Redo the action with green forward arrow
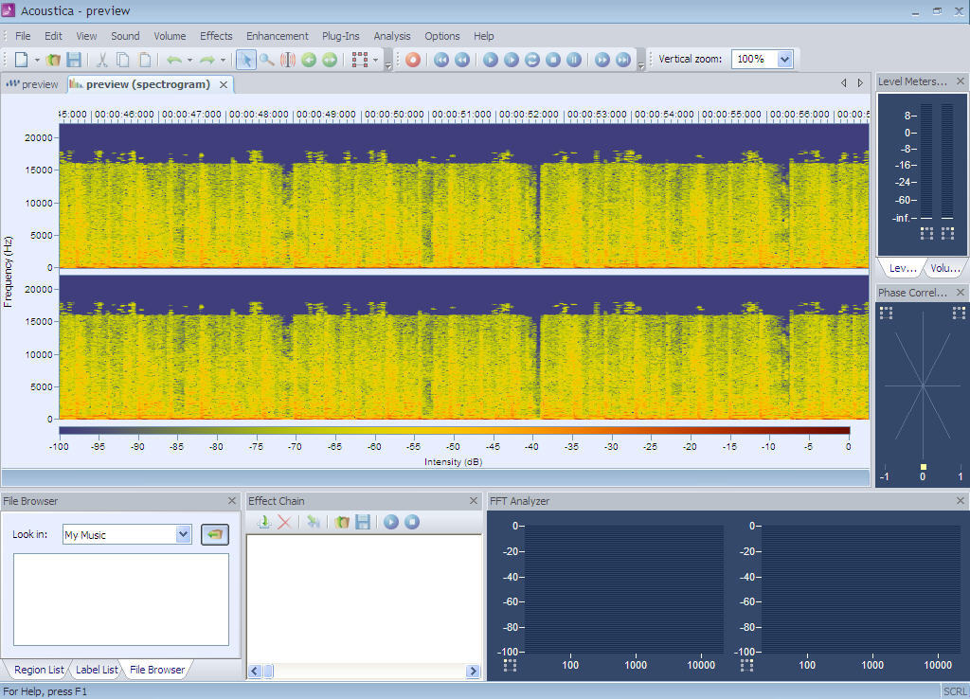Viewport: 970px width, 699px height. click(x=207, y=60)
